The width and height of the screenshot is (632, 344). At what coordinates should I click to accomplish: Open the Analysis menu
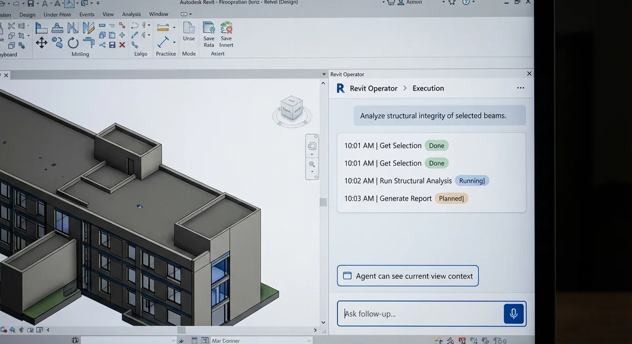pyautogui.click(x=131, y=14)
